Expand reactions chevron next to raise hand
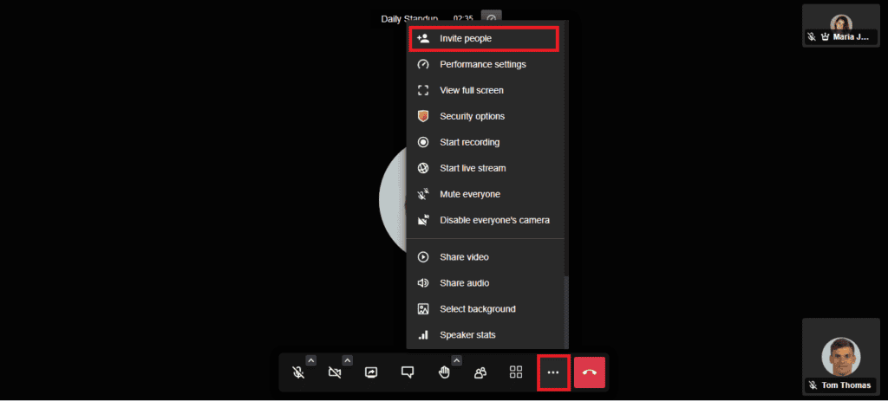The height and width of the screenshot is (401, 888). click(456, 360)
